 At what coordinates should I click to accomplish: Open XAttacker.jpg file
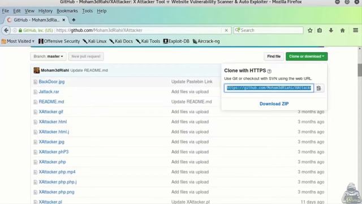click(51, 142)
